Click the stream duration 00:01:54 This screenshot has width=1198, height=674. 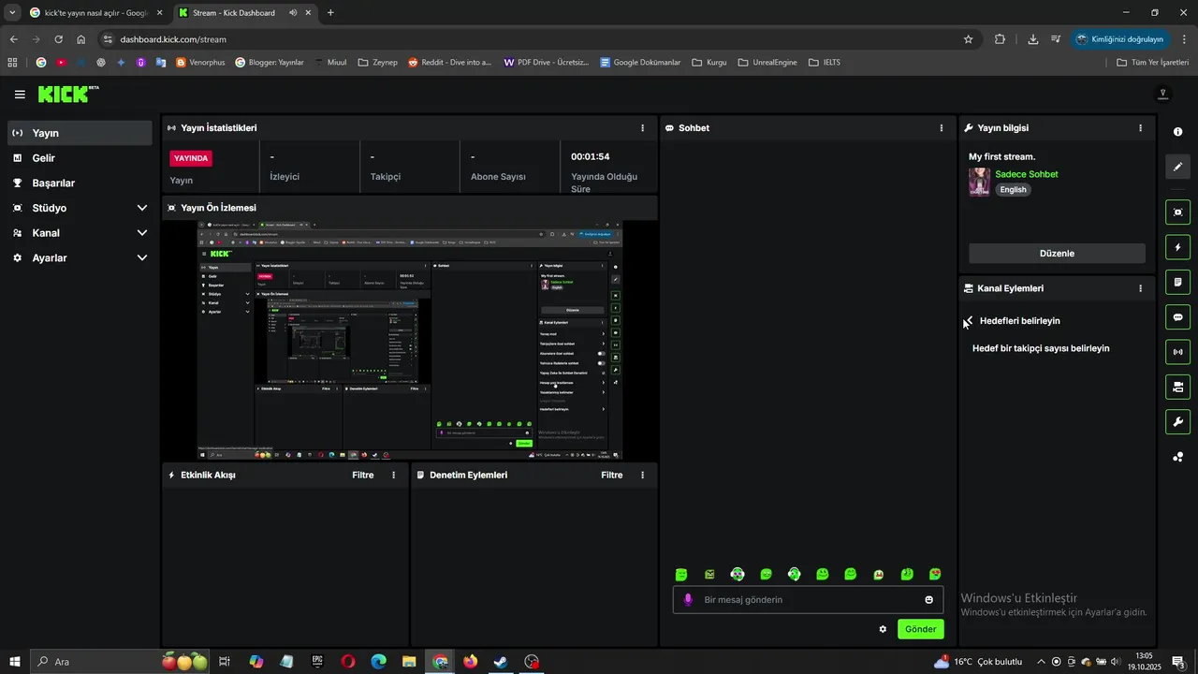point(591,156)
